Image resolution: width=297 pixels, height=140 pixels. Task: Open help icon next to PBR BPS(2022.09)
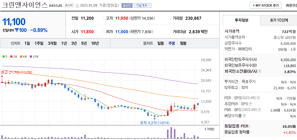[259, 110]
